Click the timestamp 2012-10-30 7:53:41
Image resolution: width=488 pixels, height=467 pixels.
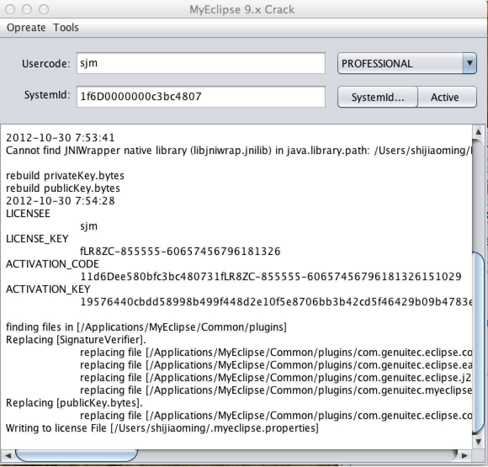coord(61,138)
